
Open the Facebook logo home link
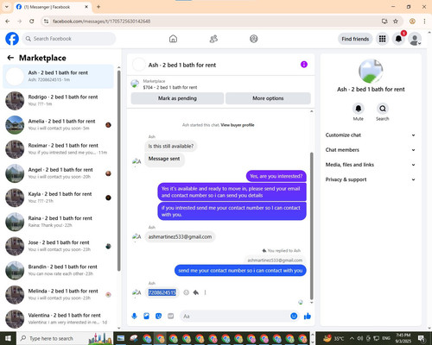[x=12, y=39]
